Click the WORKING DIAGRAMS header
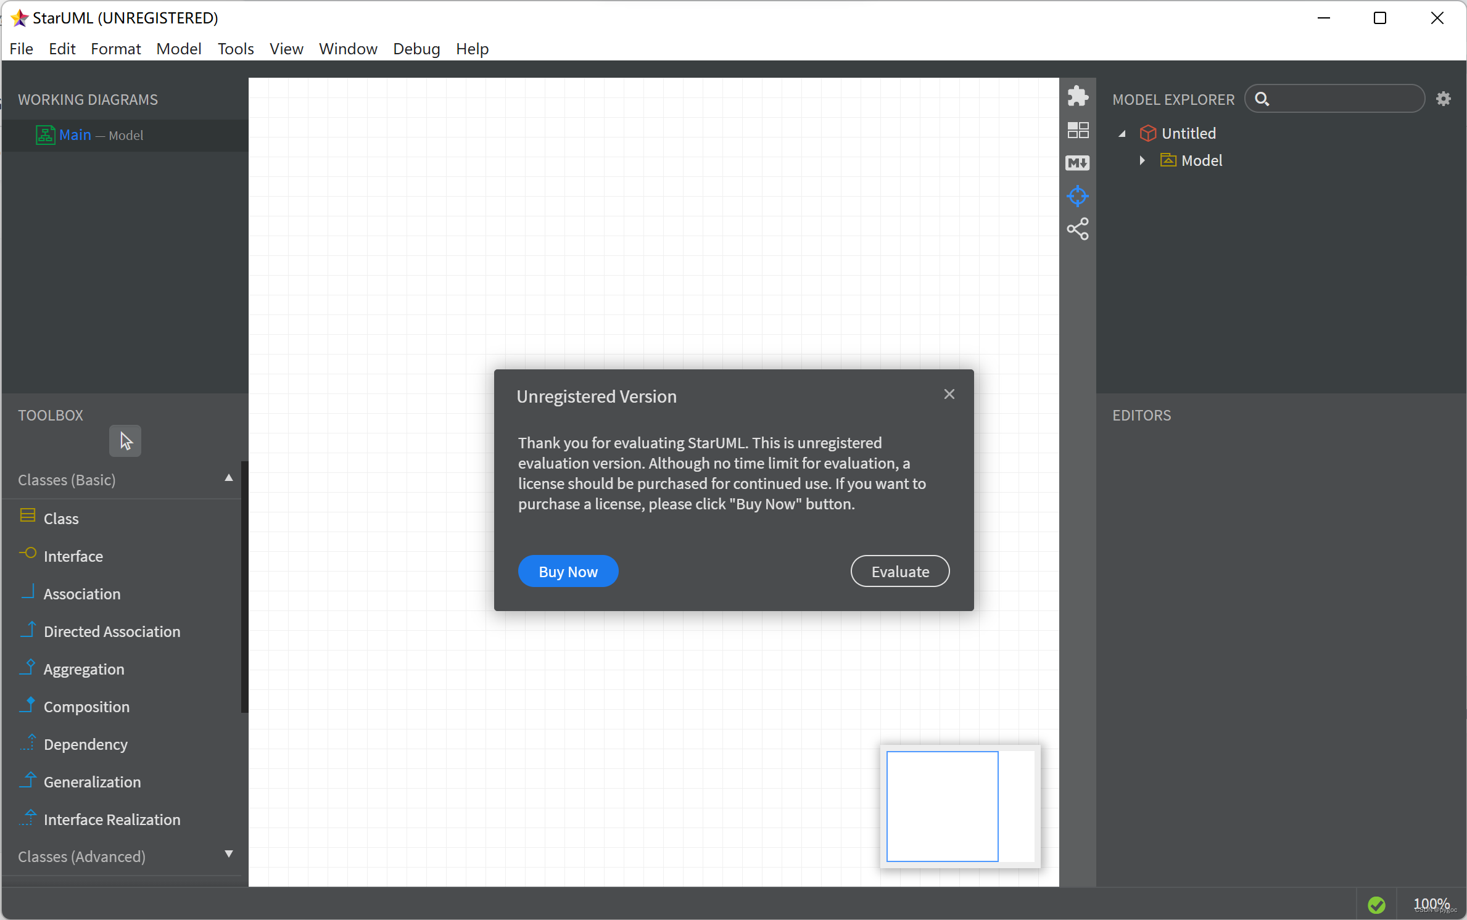Image resolution: width=1467 pixels, height=920 pixels. pyautogui.click(x=88, y=99)
